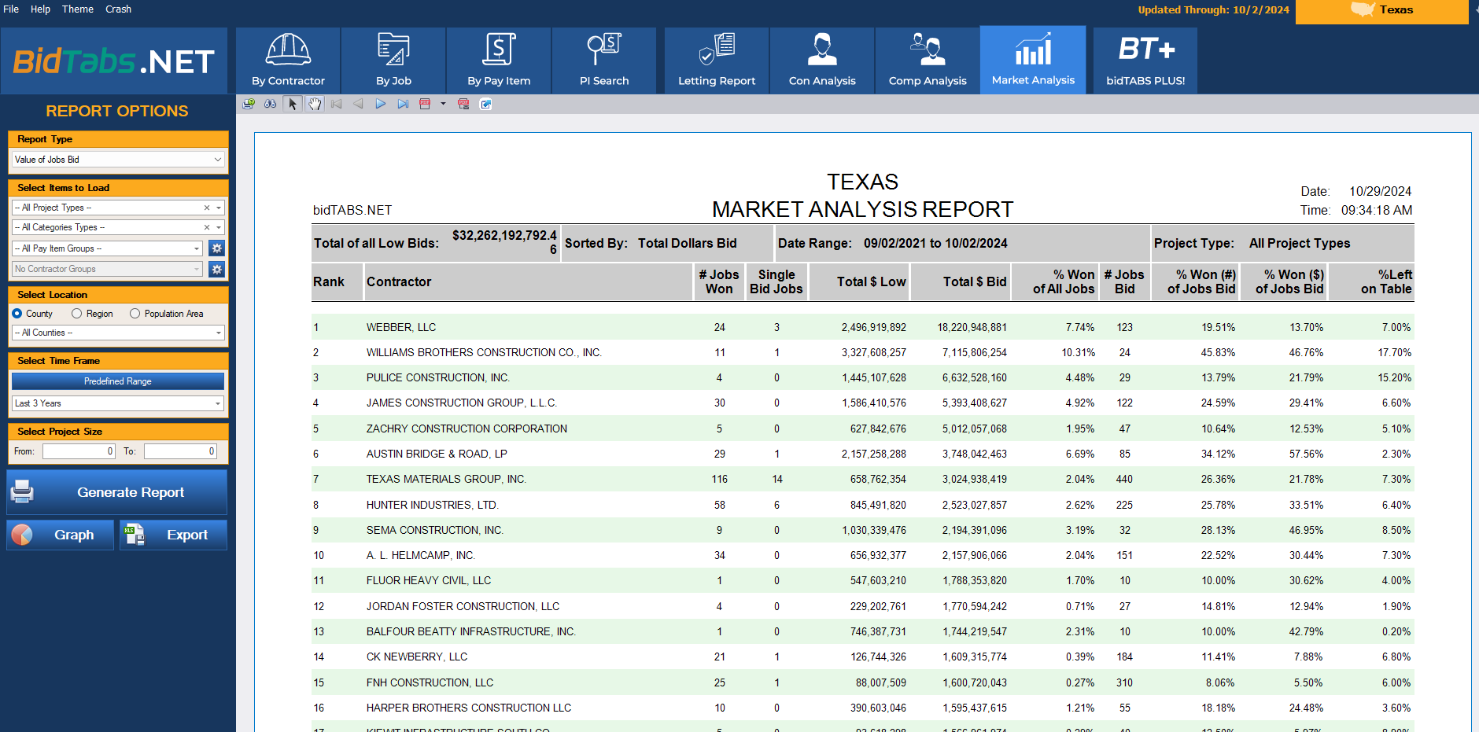Screen dimensions: 1479x732
Task: Go to the first report page
Action: point(337,104)
